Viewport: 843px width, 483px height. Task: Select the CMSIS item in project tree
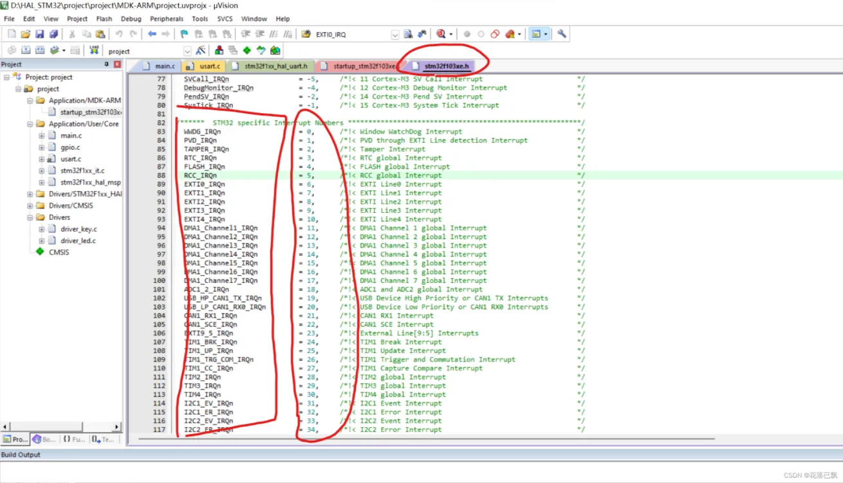(x=59, y=252)
